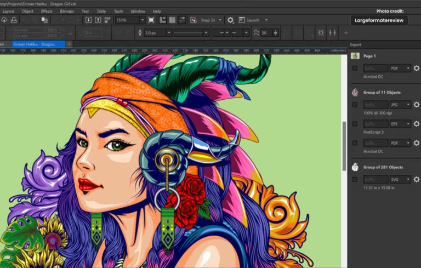Image resolution: width=421 pixels, height=268 pixels.
Task: Click the Page 1 thumbnail in Export
Action: click(355, 56)
